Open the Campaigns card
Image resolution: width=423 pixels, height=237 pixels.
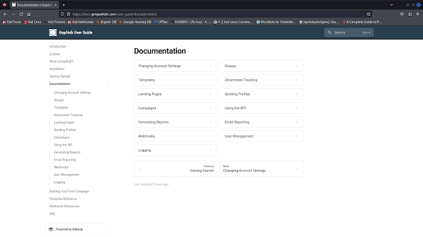[x=175, y=108]
